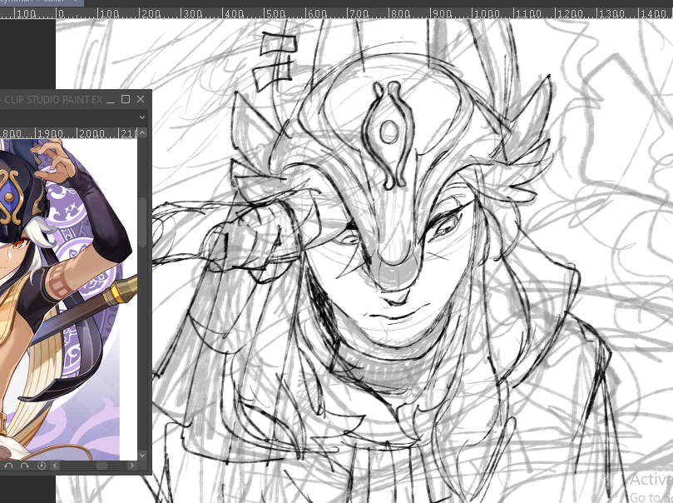Click up arrow of vertical scrollbar
Viewport: 673px width, 503px height.
(x=142, y=132)
